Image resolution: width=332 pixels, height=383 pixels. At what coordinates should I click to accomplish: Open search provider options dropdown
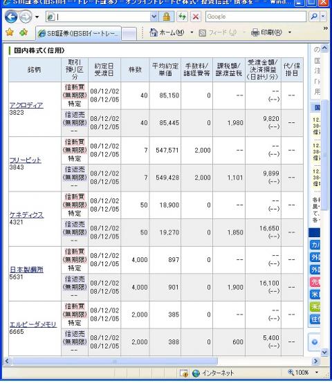(323, 17)
